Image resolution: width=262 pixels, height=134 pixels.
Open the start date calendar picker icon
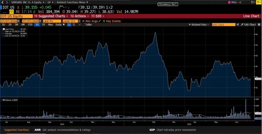coord(18,21)
